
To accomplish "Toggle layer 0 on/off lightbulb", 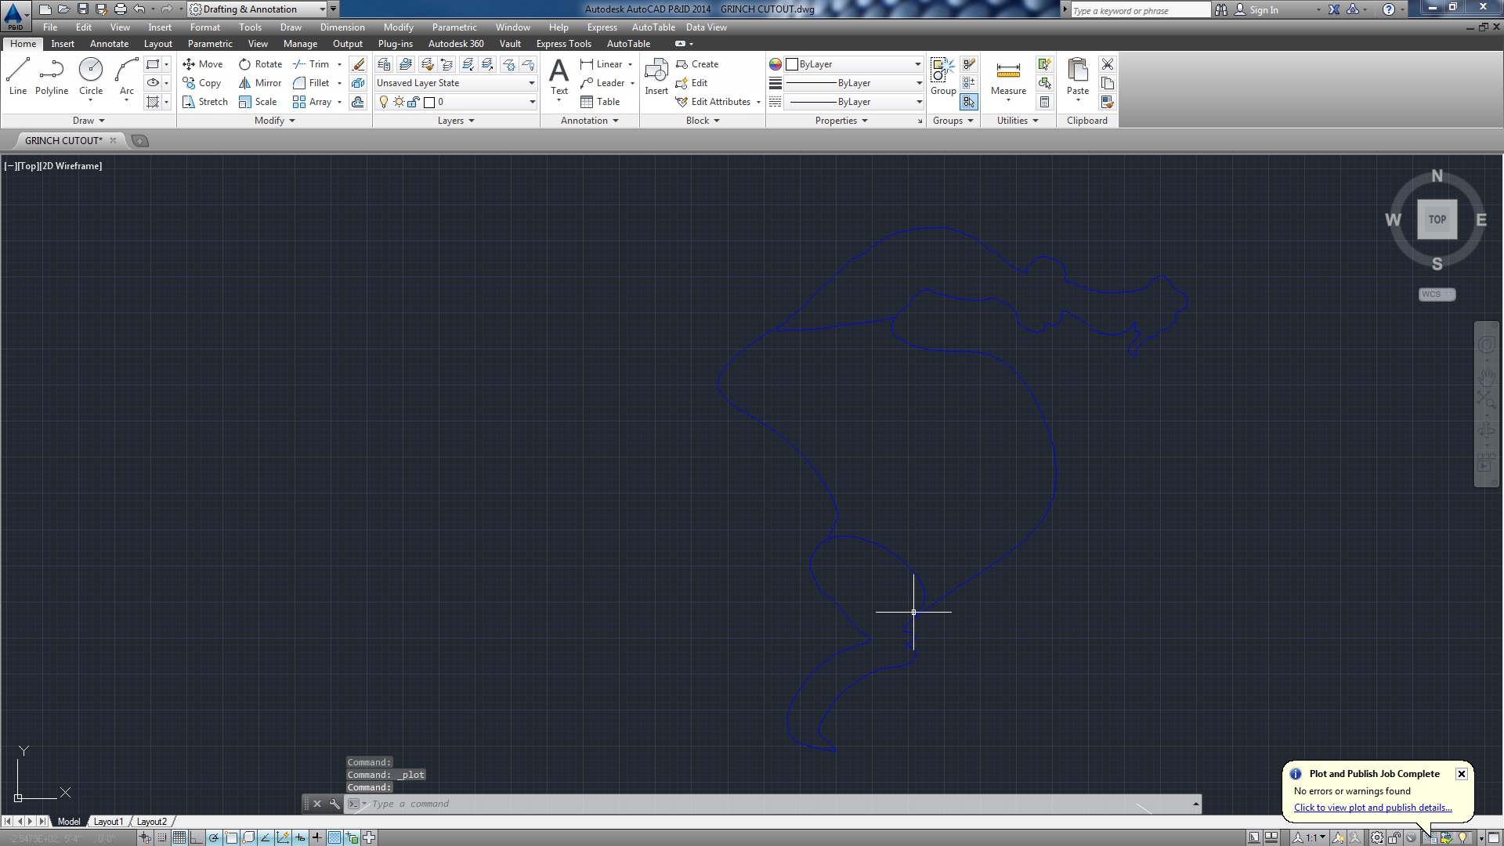I will coord(384,102).
